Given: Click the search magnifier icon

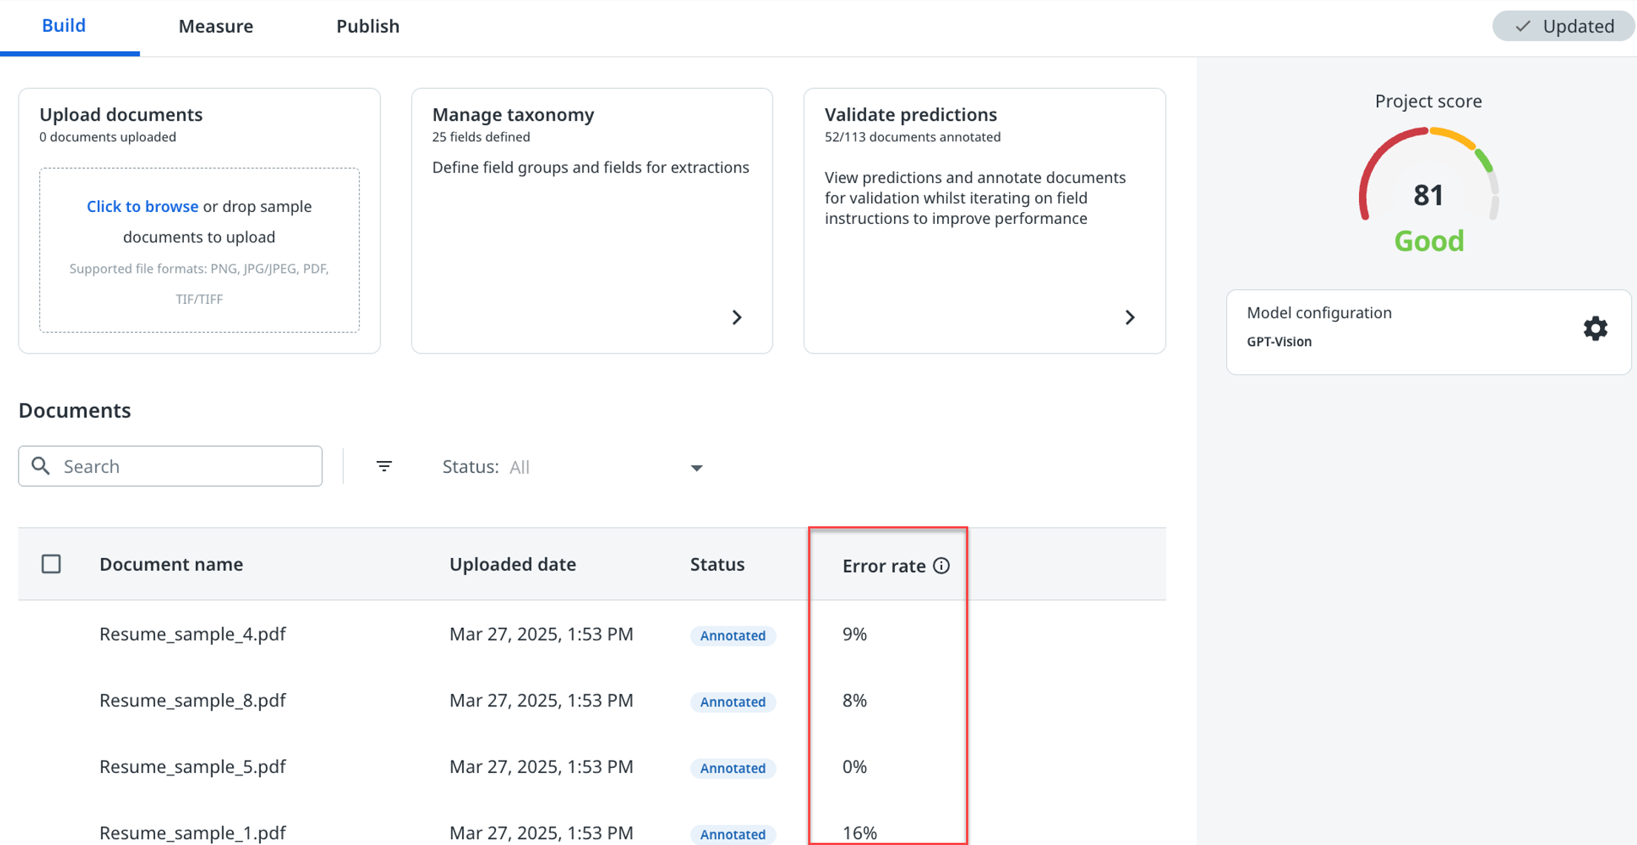Looking at the screenshot, I should pyautogui.click(x=41, y=466).
